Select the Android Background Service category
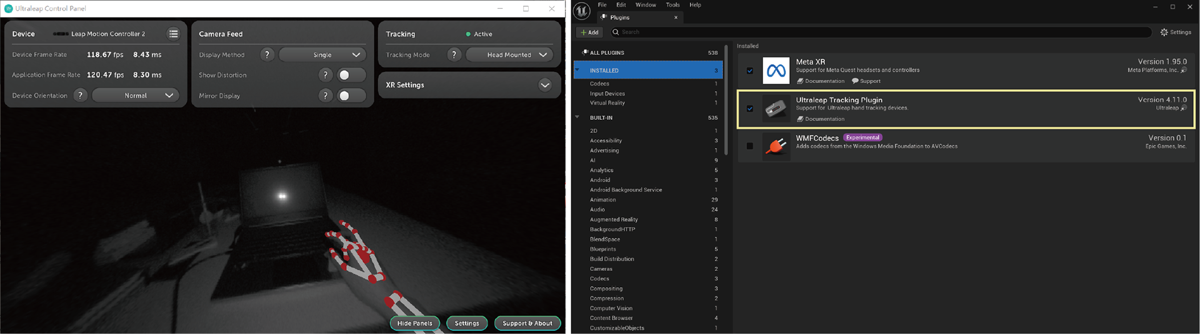The height and width of the screenshot is (334, 1200). tap(648, 190)
